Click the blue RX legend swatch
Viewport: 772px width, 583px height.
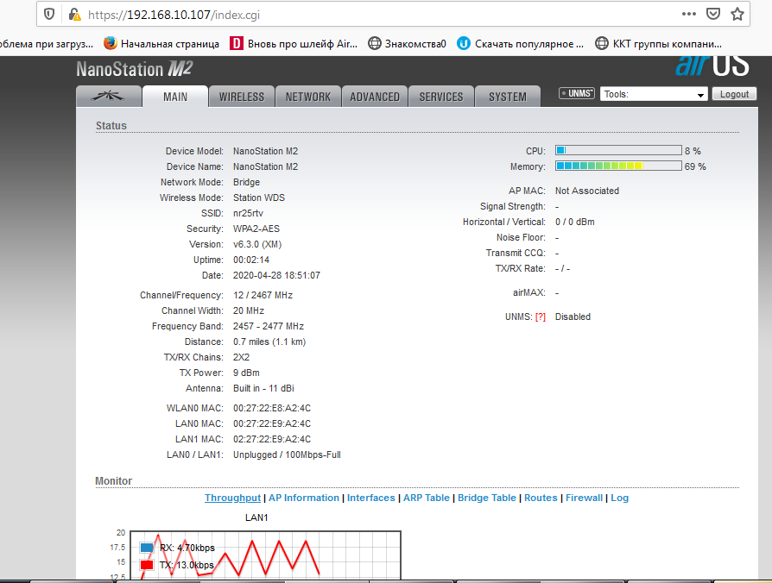click(x=147, y=548)
